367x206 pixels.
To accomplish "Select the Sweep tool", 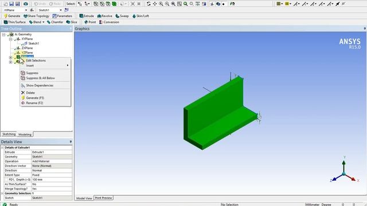I will click(x=122, y=16).
